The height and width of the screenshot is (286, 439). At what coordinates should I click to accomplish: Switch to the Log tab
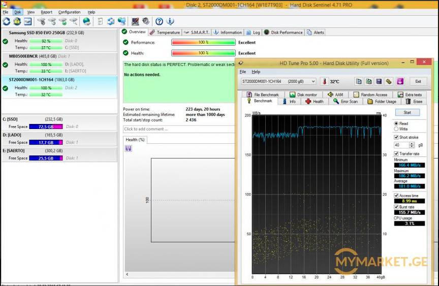coord(253,33)
